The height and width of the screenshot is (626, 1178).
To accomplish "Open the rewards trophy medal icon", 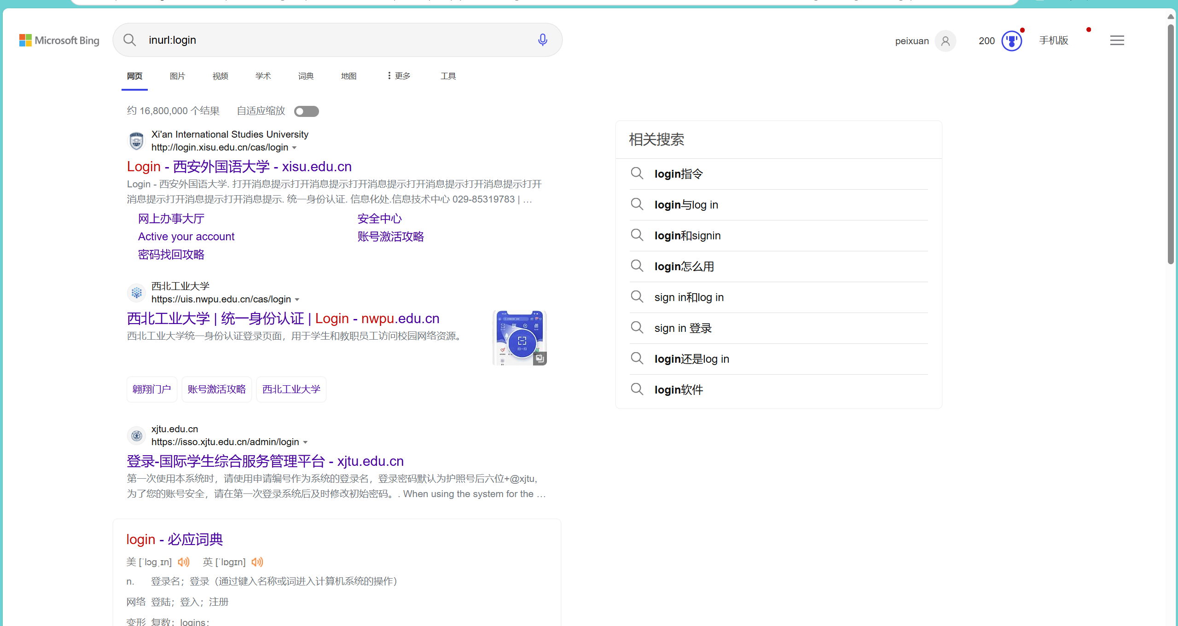I will coord(1011,41).
